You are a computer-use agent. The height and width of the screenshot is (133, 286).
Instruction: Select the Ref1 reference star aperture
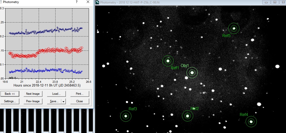(x=168, y=61)
